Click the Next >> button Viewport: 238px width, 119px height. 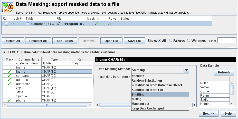tap(208, 113)
